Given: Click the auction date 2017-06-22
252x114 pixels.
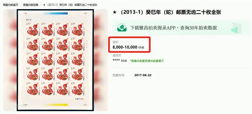Looking at the screenshot, I should [x=143, y=75].
